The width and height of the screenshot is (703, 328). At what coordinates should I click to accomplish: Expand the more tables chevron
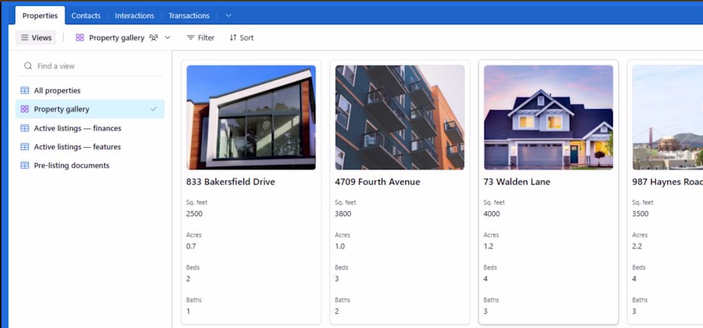228,15
